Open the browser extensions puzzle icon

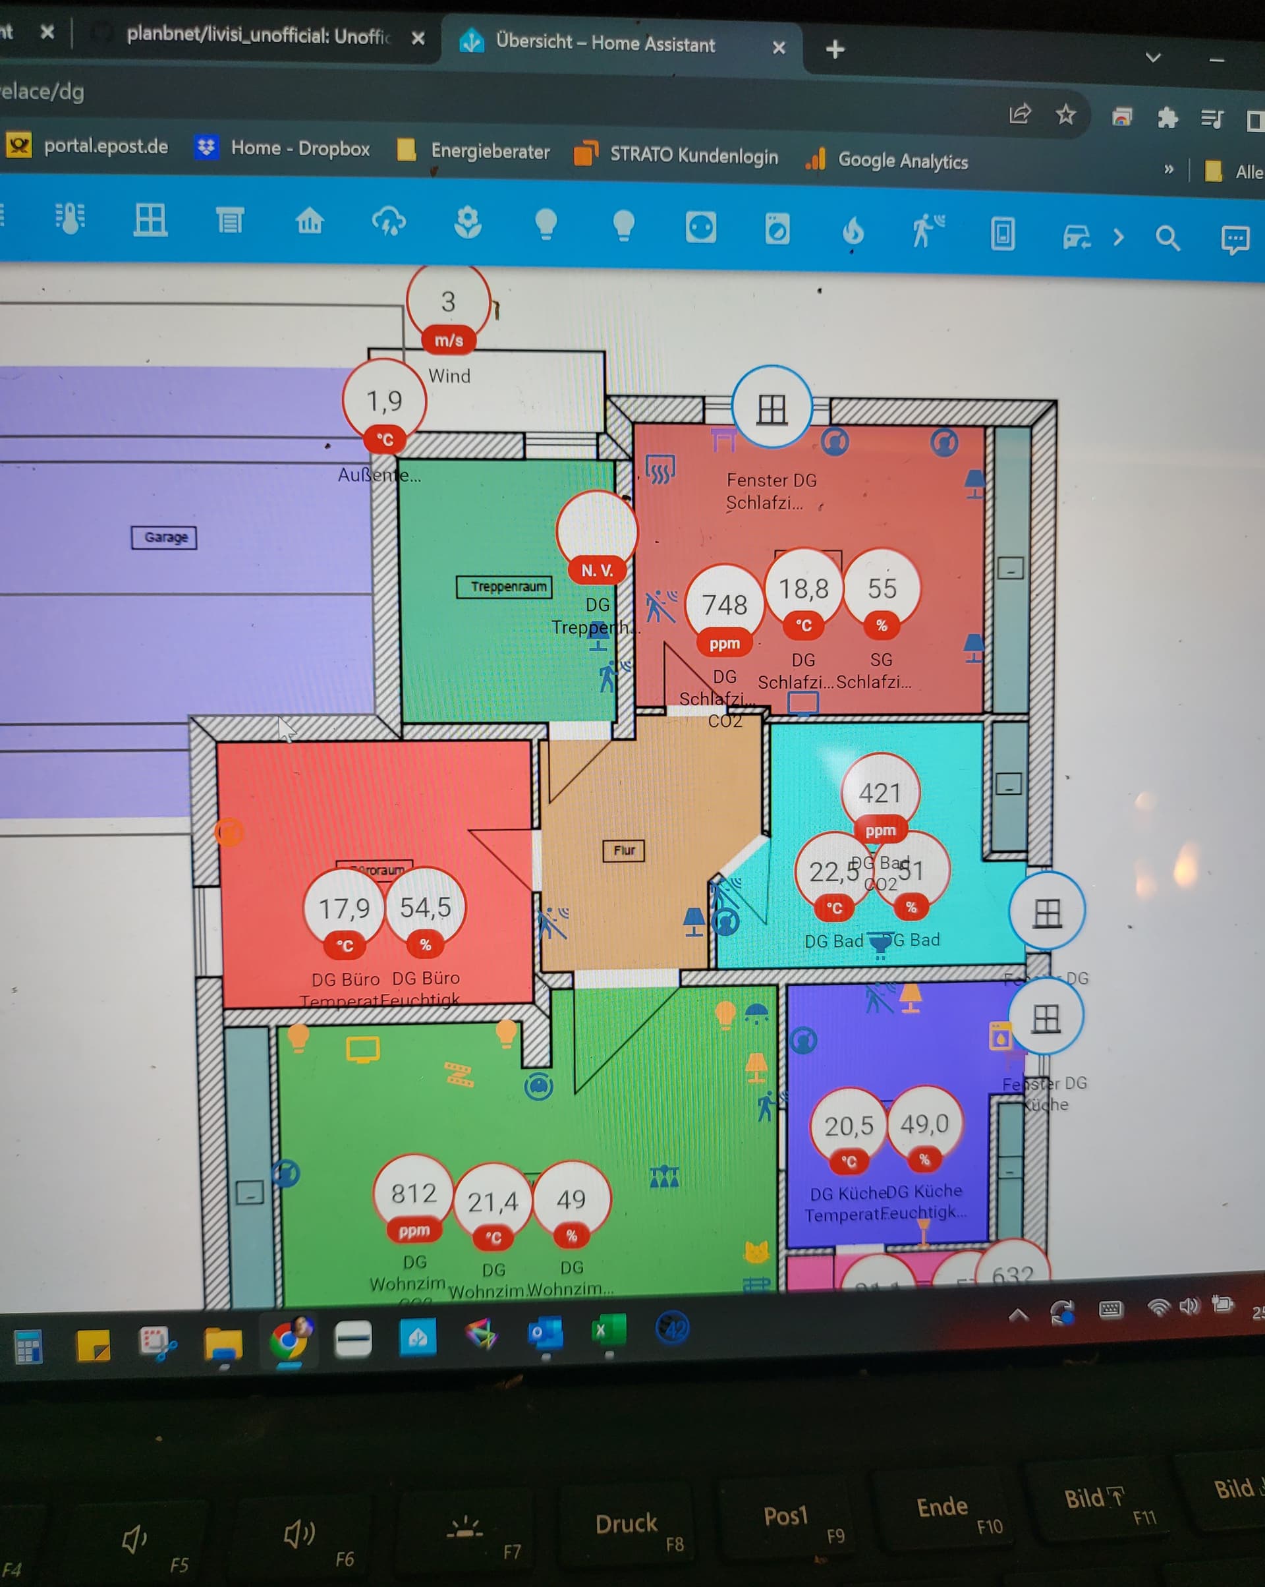(x=1167, y=118)
